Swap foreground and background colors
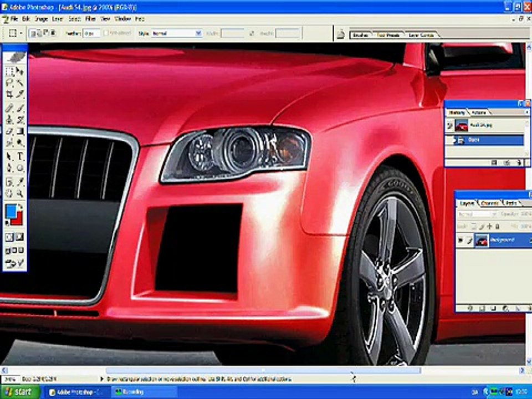This screenshot has height=399, width=532. pyautogui.click(x=20, y=207)
